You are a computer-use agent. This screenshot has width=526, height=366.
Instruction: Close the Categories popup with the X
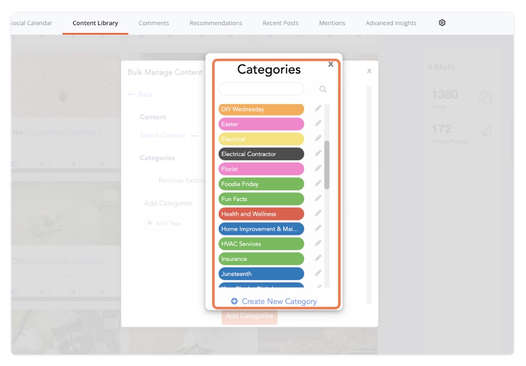point(331,64)
